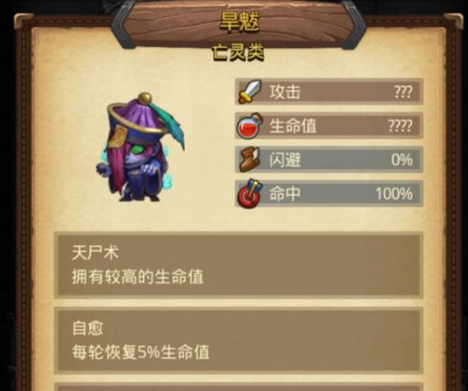Tap the partially visible third skill box
468x391 pixels.
coord(239,387)
